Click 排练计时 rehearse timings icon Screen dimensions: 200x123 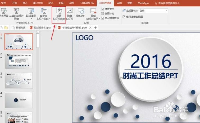point(81,11)
